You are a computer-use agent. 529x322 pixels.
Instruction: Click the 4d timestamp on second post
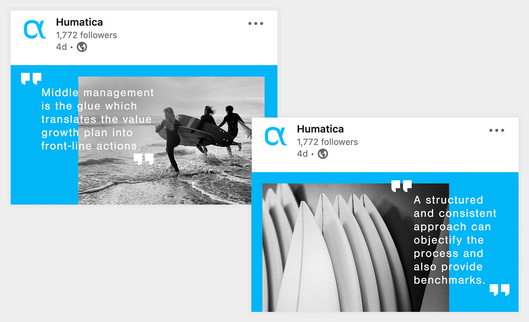tap(302, 154)
